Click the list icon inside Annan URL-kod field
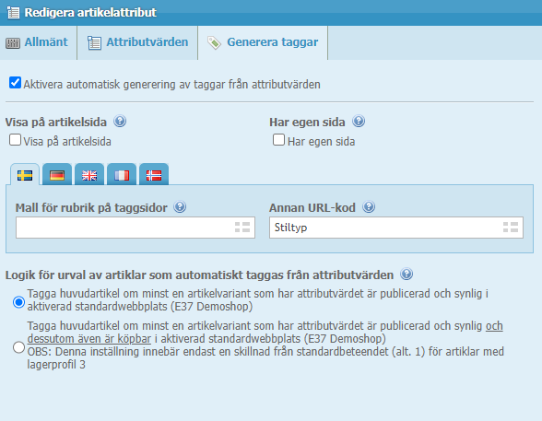The height and width of the screenshot is (421, 542). click(x=511, y=228)
